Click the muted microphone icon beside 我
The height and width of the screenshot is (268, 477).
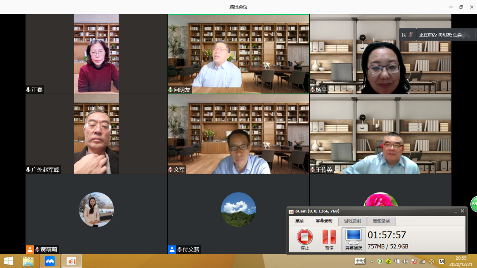pos(410,35)
